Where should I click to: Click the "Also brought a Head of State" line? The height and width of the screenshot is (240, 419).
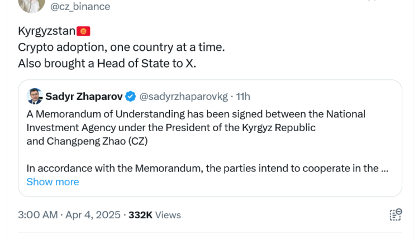[107, 64]
